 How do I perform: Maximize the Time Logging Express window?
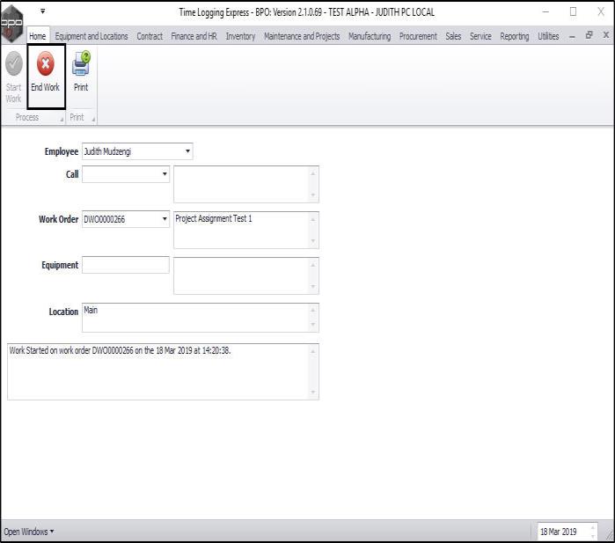(x=573, y=11)
